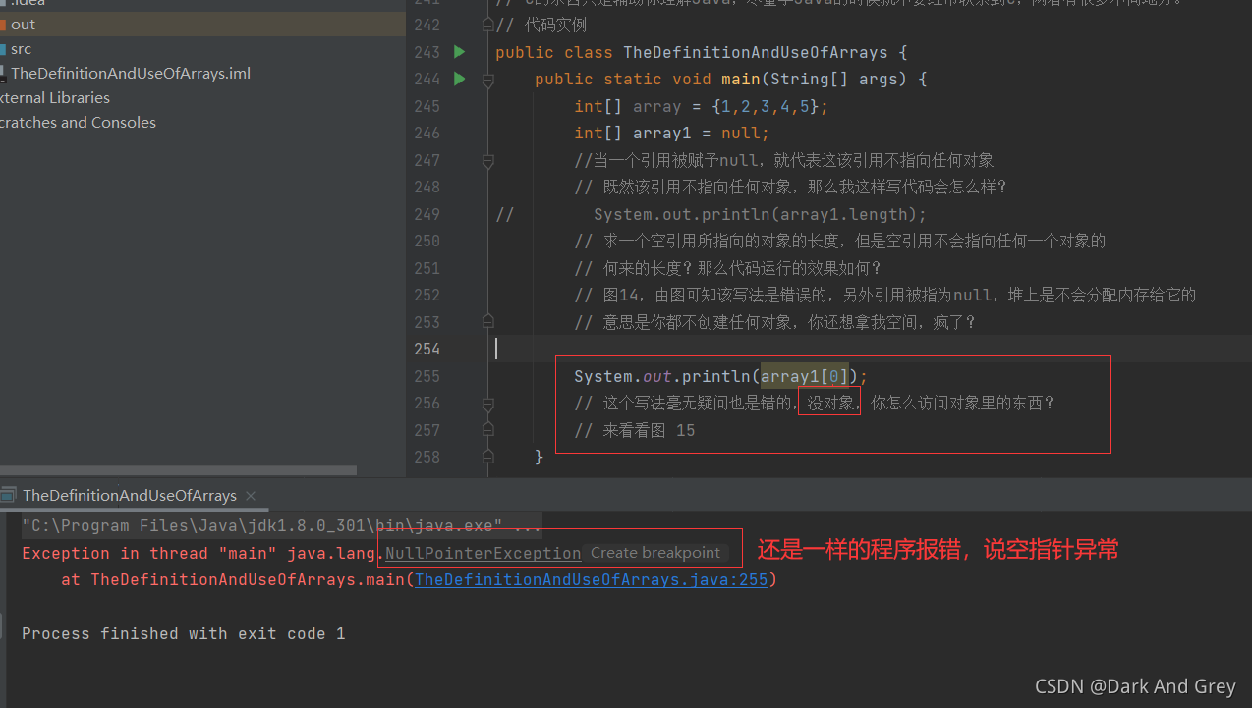Click empty line 254 in the editor

click(870, 349)
